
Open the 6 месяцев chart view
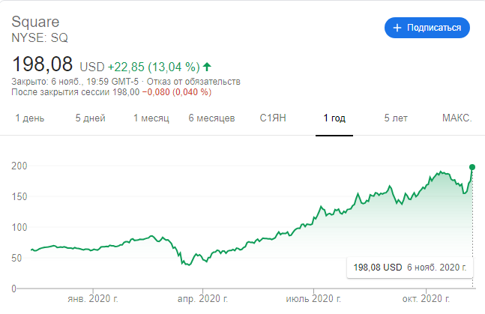(212, 118)
